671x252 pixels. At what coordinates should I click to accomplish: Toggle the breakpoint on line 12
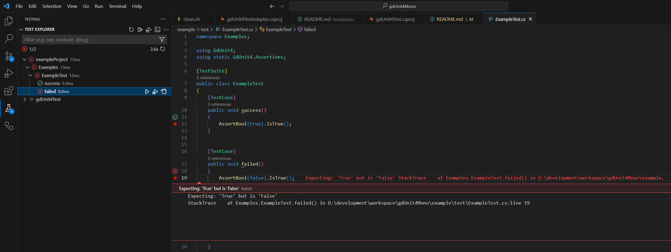(175, 124)
